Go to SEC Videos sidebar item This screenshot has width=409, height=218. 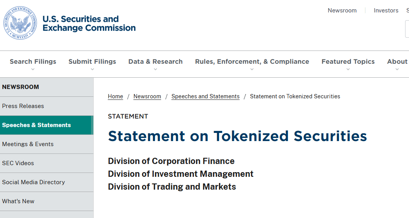click(x=18, y=163)
